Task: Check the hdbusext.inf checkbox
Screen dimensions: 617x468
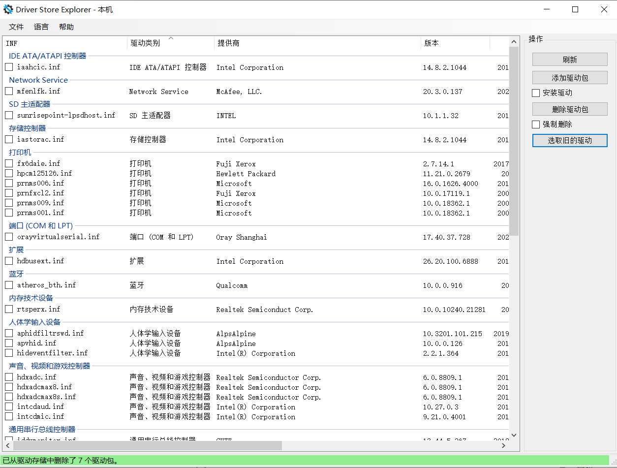Action: pos(9,261)
